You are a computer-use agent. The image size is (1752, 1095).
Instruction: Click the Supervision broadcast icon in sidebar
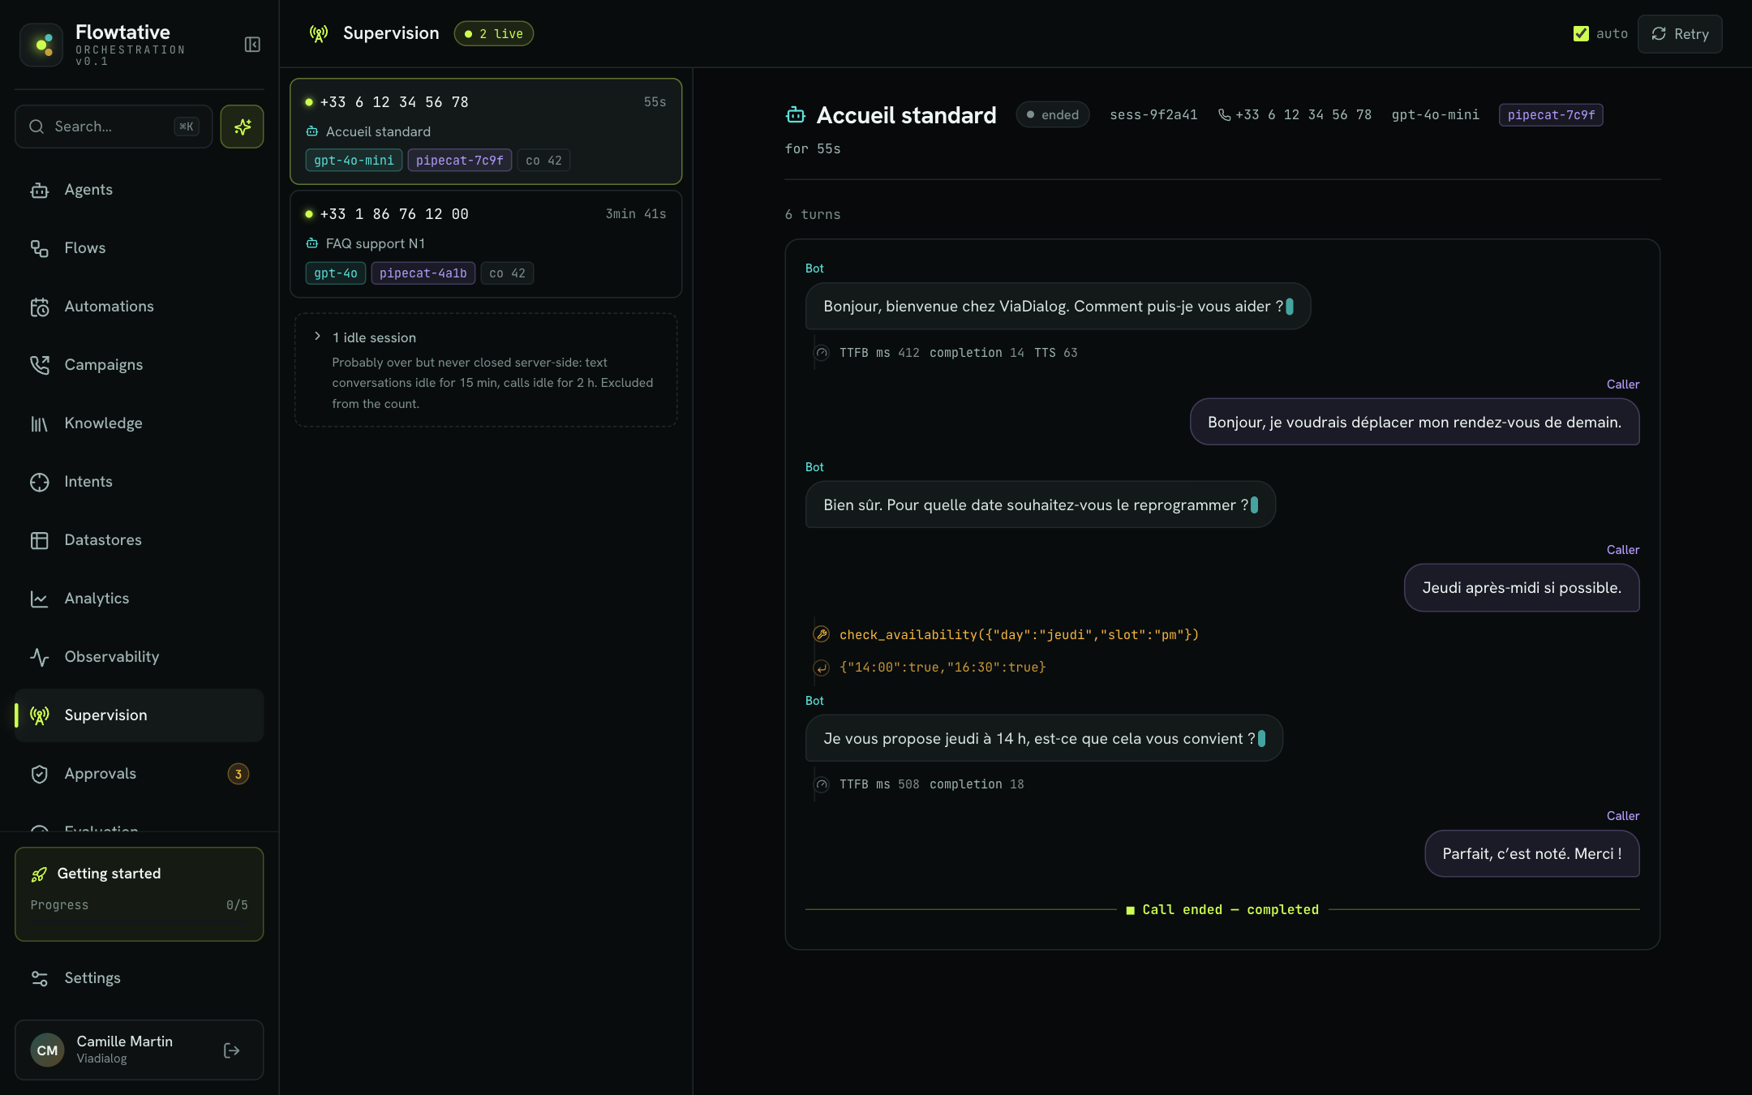(39, 715)
